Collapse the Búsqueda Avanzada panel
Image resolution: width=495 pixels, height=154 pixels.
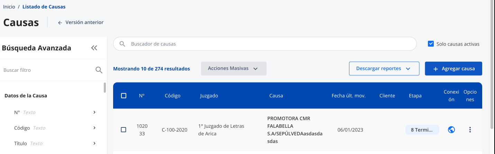tap(94, 48)
